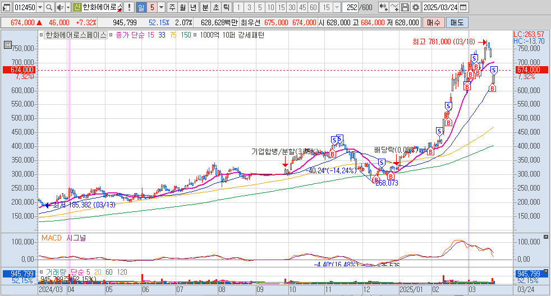Viewport: 551px width, 296px height.
Task: Click the add indicator line icon
Action: click(394, 7)
